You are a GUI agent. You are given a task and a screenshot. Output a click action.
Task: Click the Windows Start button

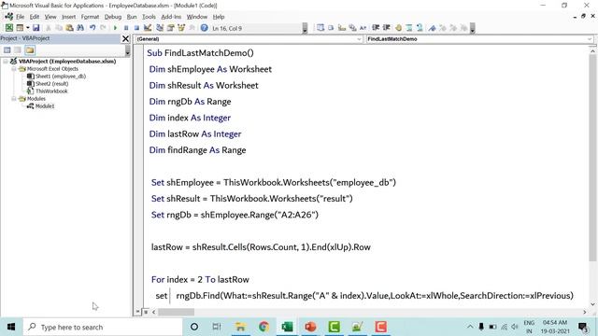pos(11,327)
